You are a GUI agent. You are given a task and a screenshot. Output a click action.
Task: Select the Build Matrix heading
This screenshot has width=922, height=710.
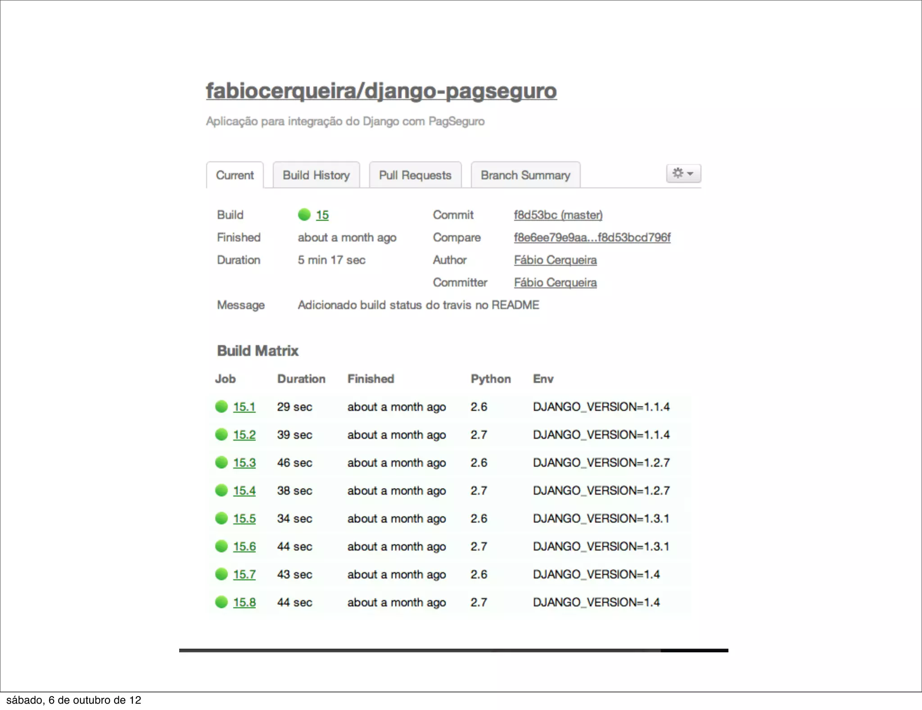point(258,350)
